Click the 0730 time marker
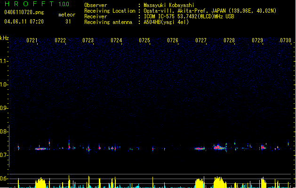Screen dimensions: 296x188 (x=286, y=40)
